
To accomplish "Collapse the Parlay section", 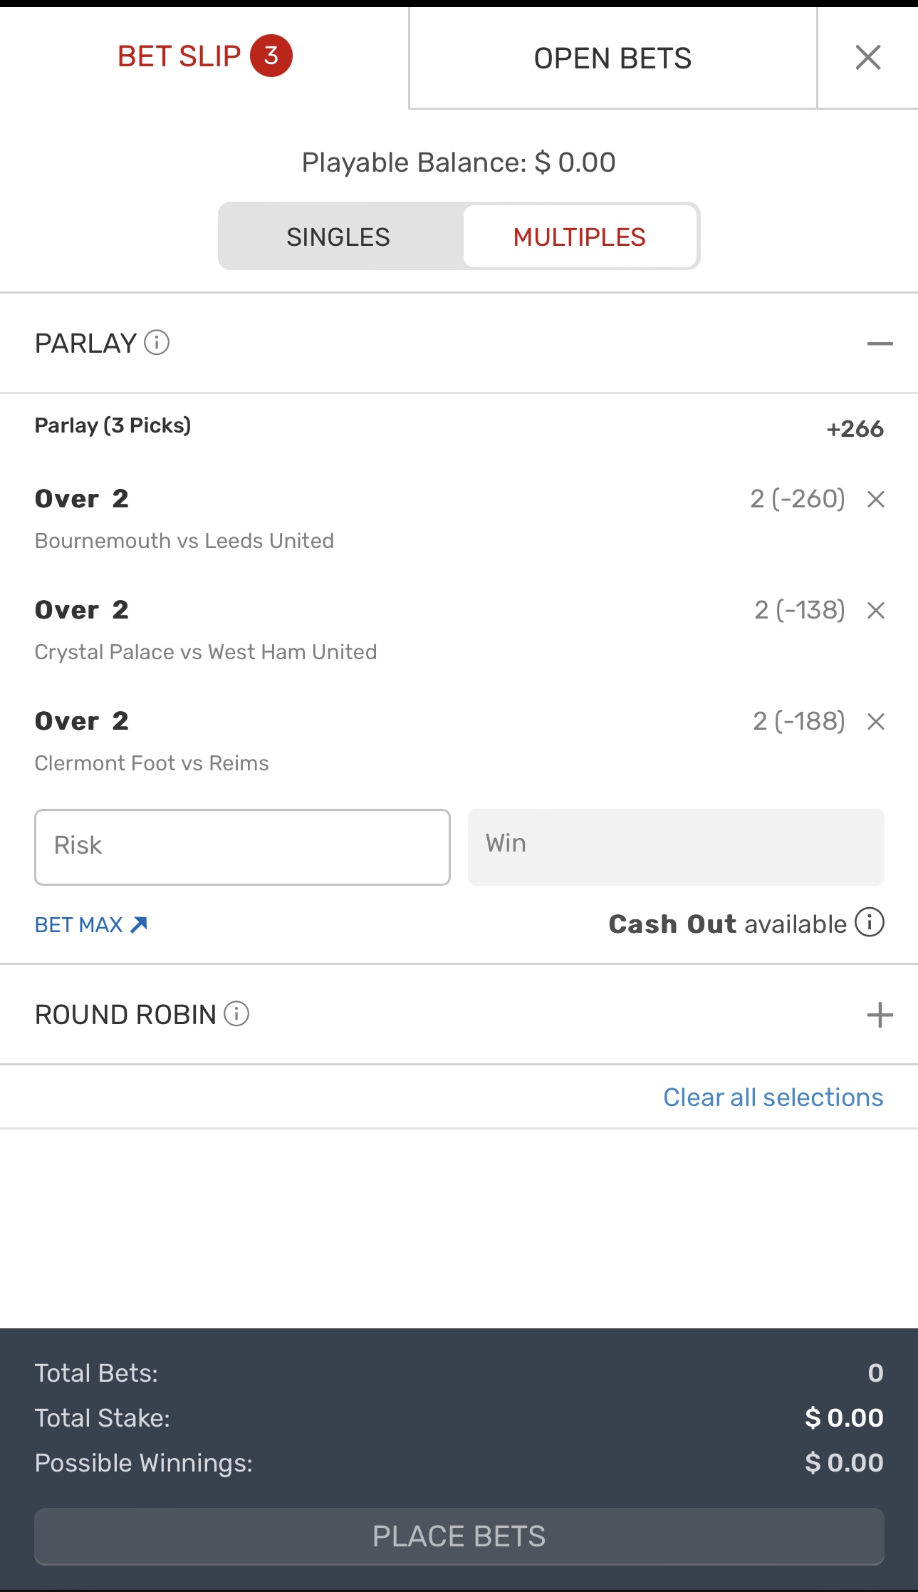I will point(880,343).
